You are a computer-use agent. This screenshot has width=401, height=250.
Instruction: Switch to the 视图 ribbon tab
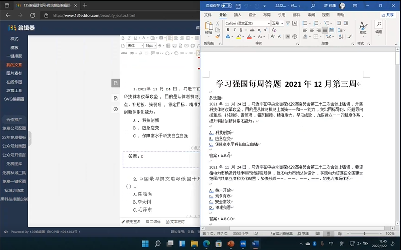coord(325,15)
